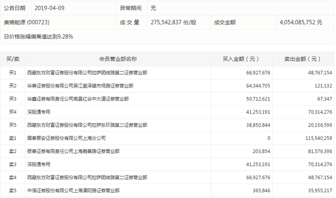
Task: Select sell amount 121,132
Action: point(323,86)
